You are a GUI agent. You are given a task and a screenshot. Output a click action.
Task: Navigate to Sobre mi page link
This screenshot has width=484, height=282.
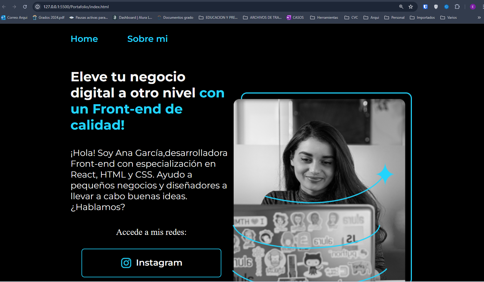147,39
